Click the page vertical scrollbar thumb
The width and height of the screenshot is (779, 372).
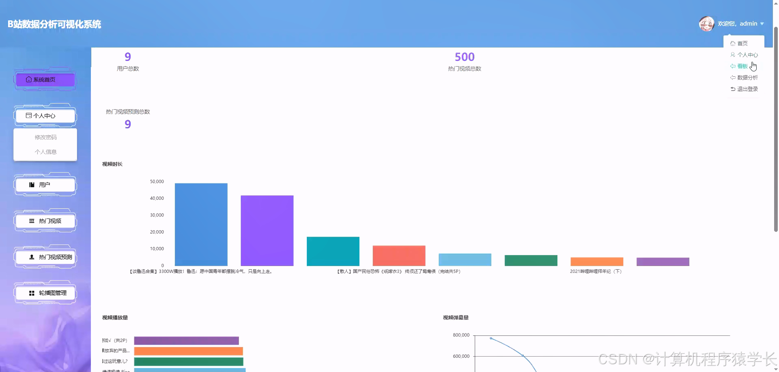(x=776, y=129)
